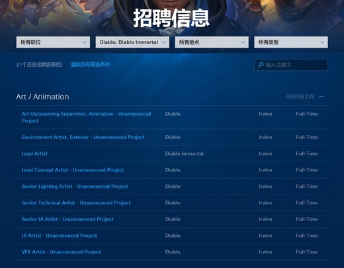Open Lead Concept Artist job listing

click(73, 170)
